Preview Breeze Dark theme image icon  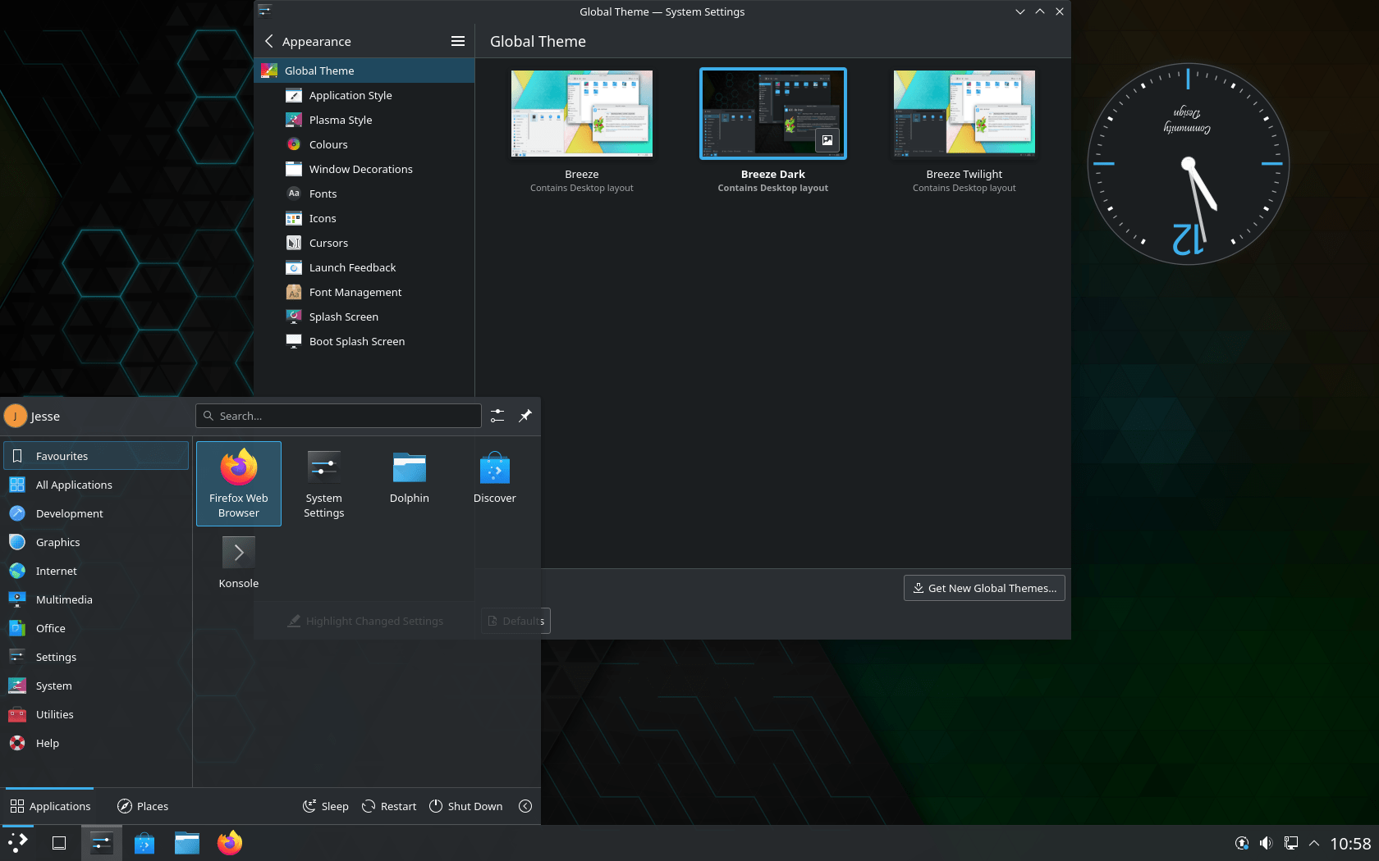(827, 140)
